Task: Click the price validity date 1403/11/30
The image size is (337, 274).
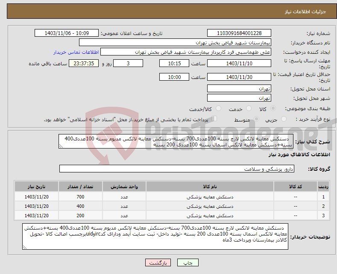Action: point(239,77)
